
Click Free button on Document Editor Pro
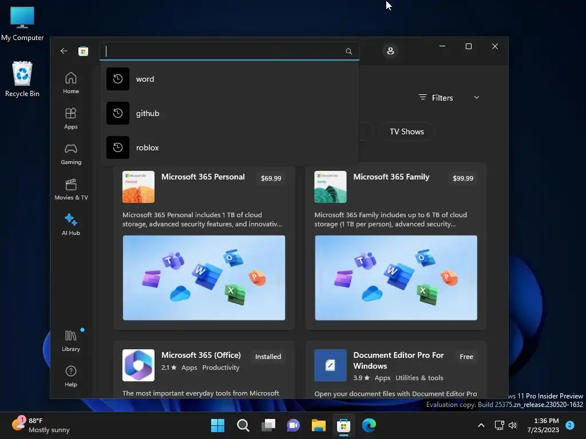pos(466,357)
